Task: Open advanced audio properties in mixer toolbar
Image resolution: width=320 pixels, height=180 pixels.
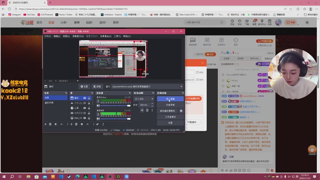Action: (x=98, y=124)
